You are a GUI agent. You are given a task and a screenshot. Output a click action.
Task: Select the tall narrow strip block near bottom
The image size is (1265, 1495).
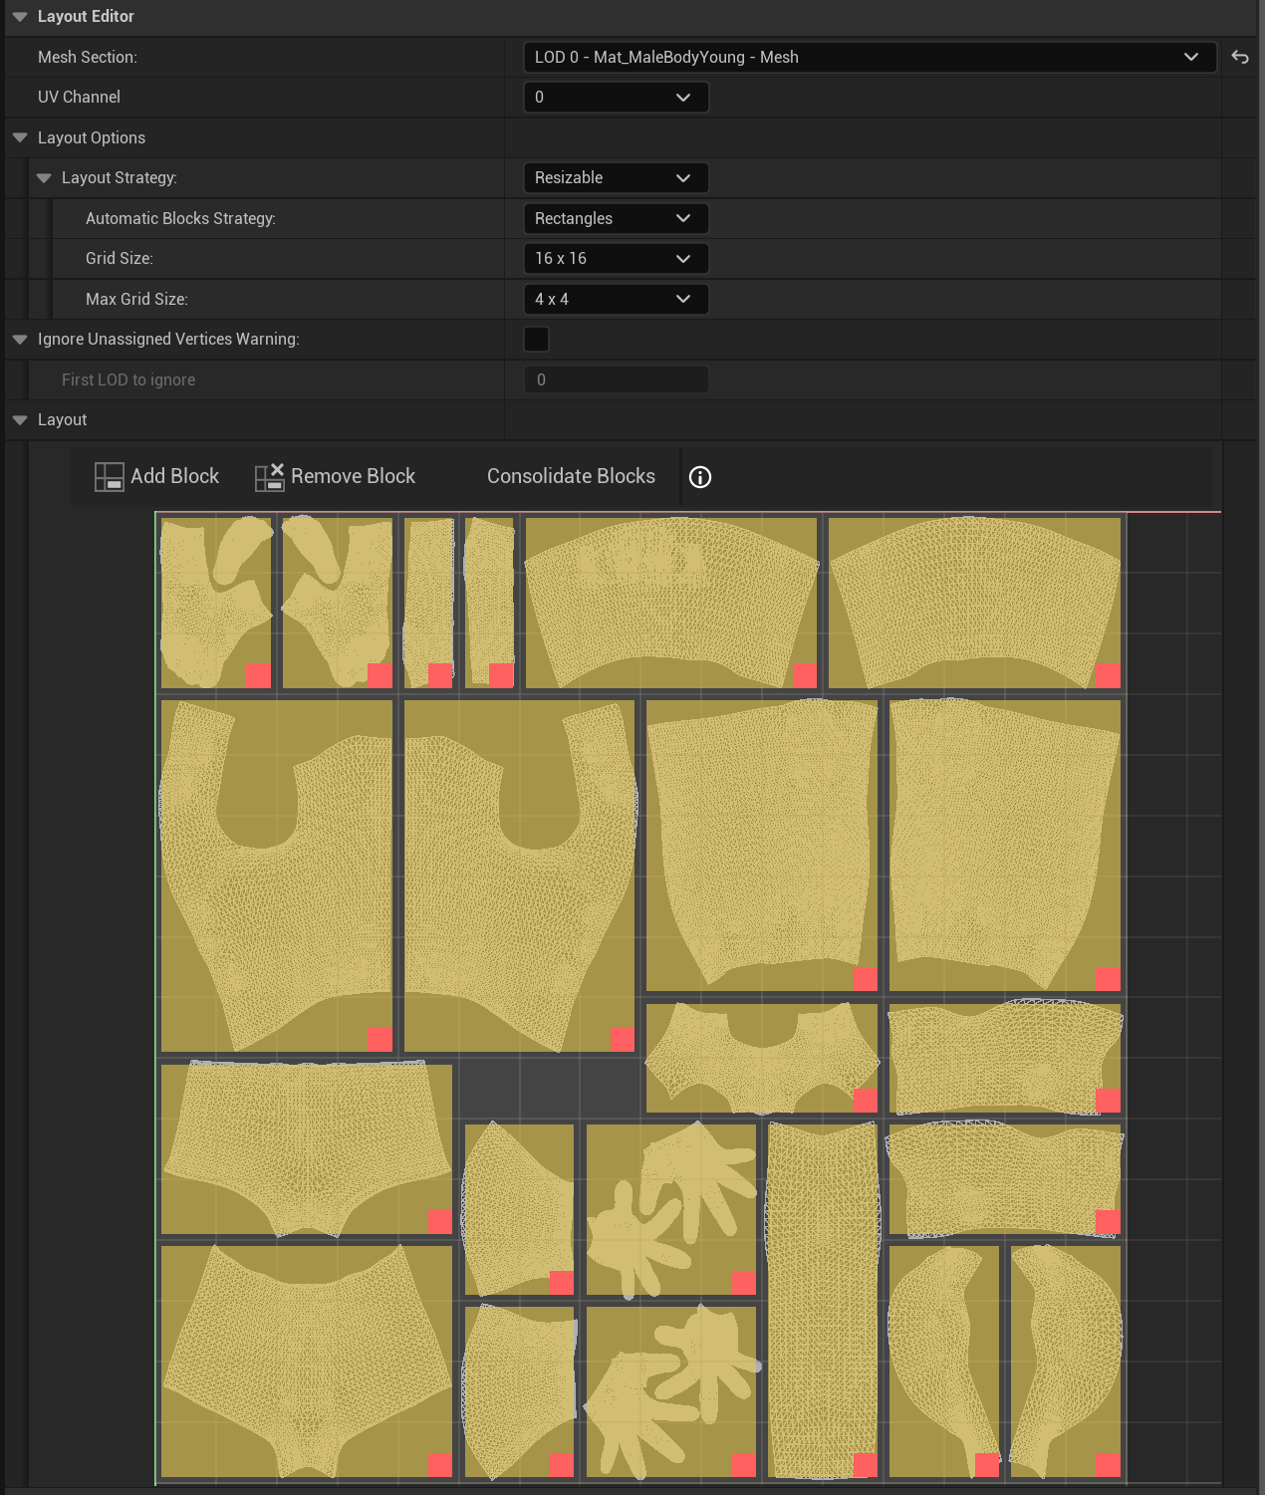(x=823, y=1300)
